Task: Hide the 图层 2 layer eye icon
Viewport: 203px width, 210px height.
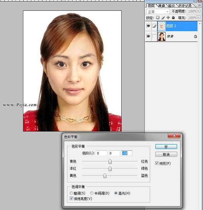Action: coord(148,26)
